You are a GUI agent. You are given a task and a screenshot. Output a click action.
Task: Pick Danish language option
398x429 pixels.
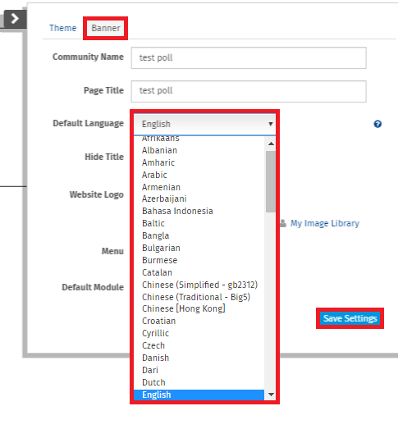click(x=199, y=358)
